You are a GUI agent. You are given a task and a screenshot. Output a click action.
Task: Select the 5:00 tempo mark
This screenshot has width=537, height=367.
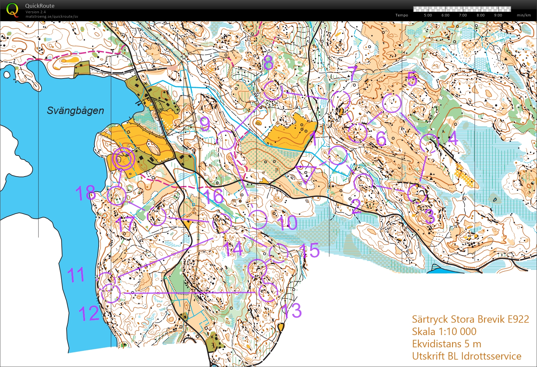pos(428,15)
